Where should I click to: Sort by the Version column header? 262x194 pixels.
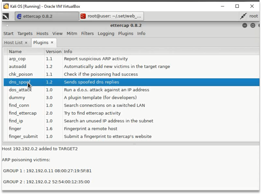tap(54, 51)
